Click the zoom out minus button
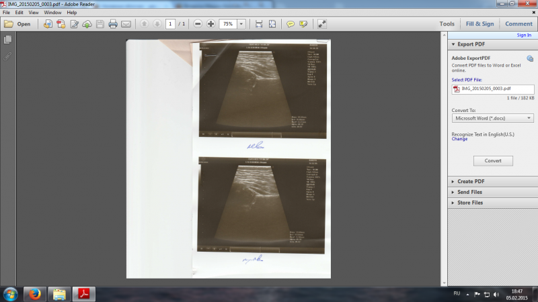Screen dimensions: 538x302 point(198,24)
